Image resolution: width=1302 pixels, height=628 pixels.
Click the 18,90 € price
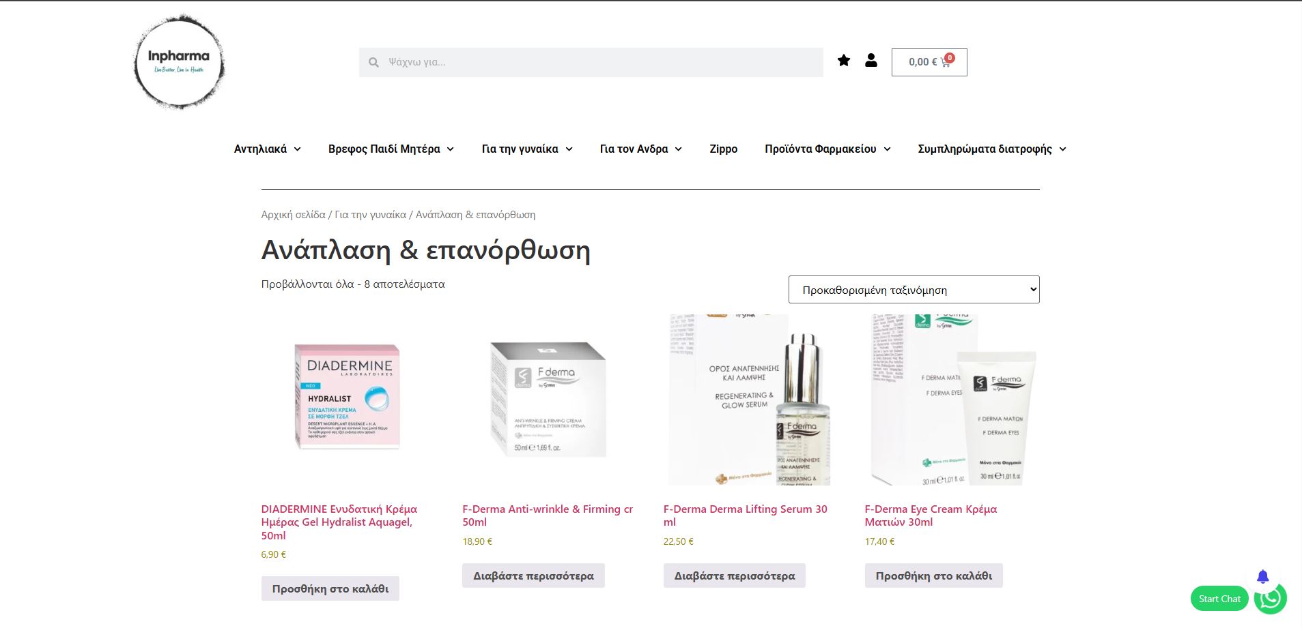point(477,541)
